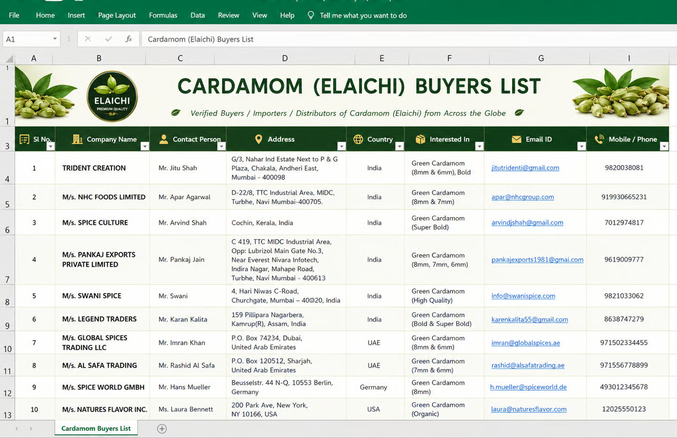Open the Sl No. filter dropdown
This screenshot has width=677, height=438.
[x=50, y=146]
